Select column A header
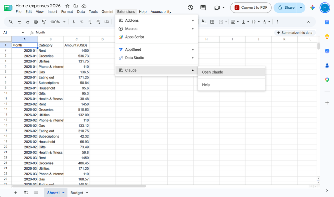Image resolution: width=334 pixels, height=197 pixels. tap(24, 39)
